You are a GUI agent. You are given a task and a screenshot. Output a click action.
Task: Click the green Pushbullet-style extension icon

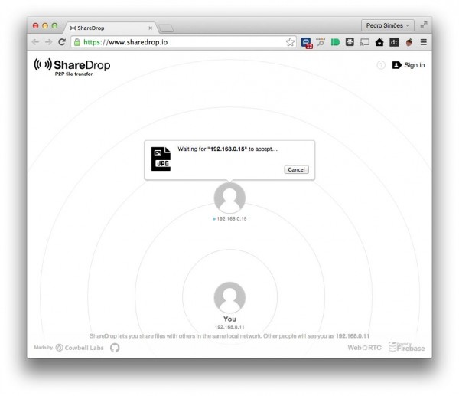coord(335,42)
